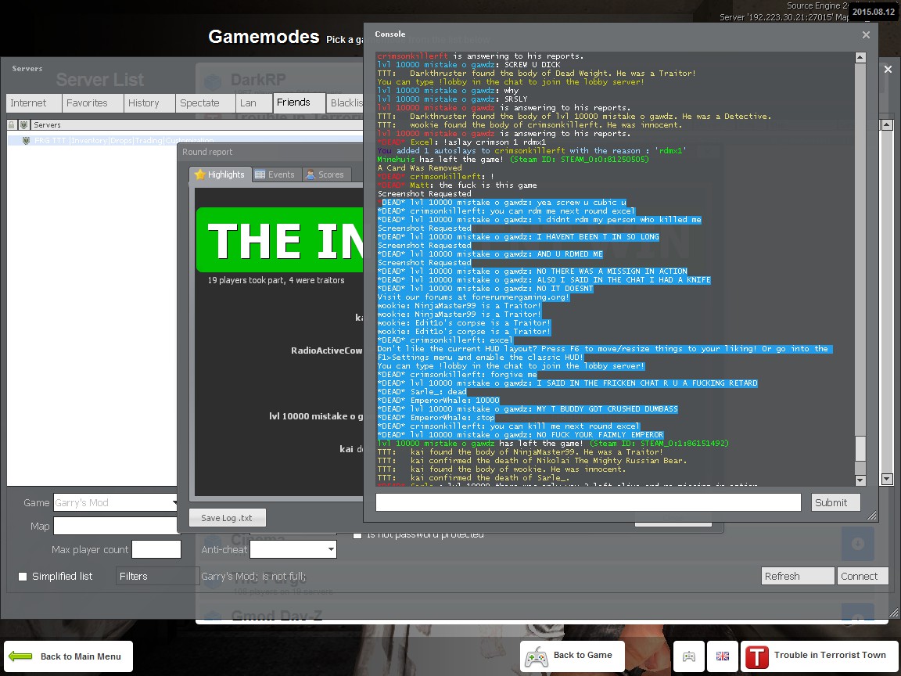This screenshot has width=901, height=676.
Task: Click the console scrollbar up arrow
Action: [x=860, y=57]
